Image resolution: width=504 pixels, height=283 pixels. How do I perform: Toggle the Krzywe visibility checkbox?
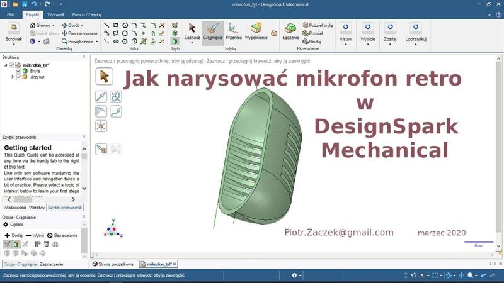pos(18,77)
